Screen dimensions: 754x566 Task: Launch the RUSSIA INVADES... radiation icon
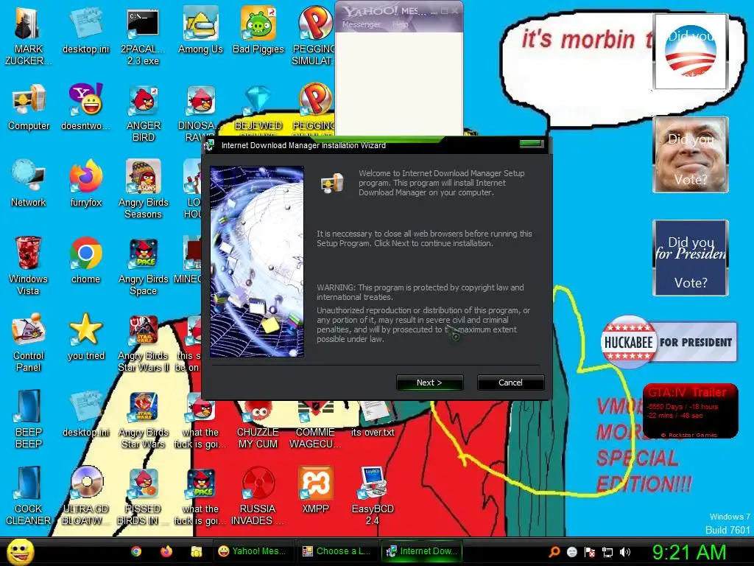[258, 496]
